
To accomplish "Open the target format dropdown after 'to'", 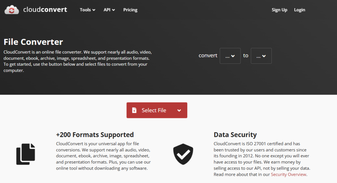I will pos(261,56).
